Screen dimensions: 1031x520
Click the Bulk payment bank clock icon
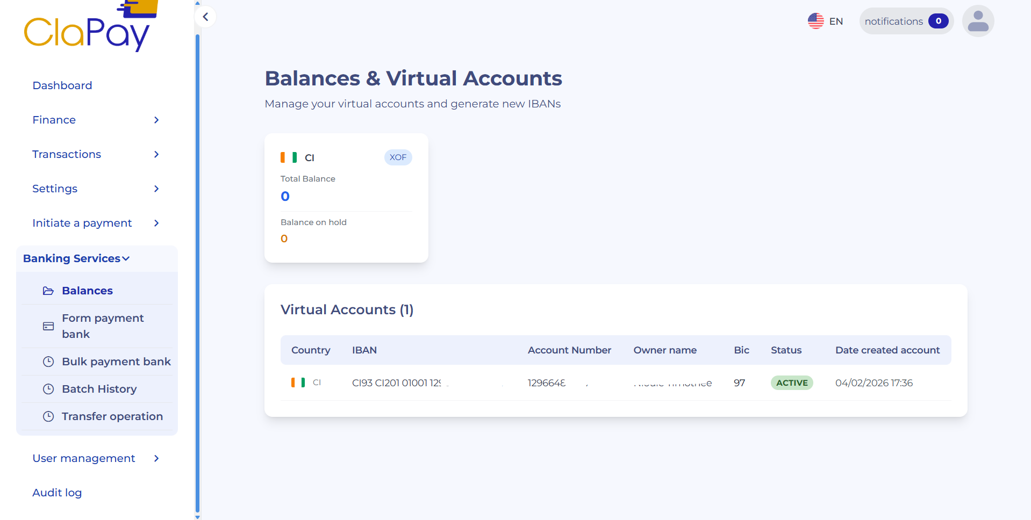click(x=49, y=362)
